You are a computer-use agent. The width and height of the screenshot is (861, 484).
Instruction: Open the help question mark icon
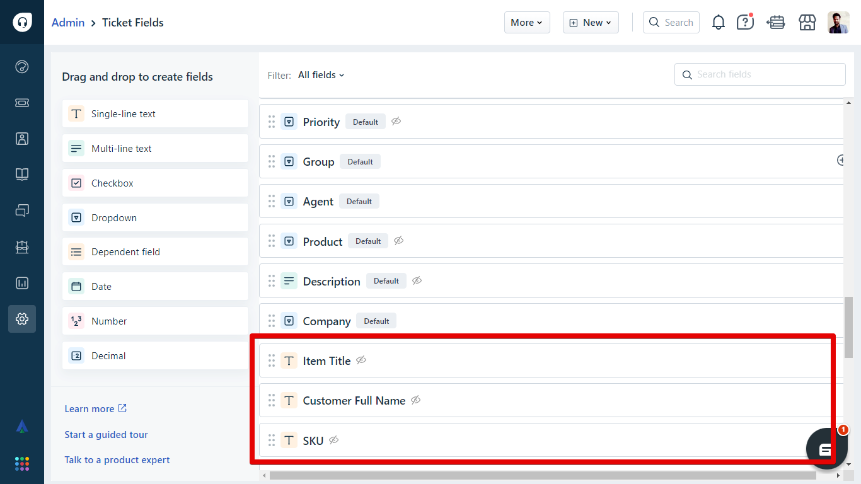(745, 22)
